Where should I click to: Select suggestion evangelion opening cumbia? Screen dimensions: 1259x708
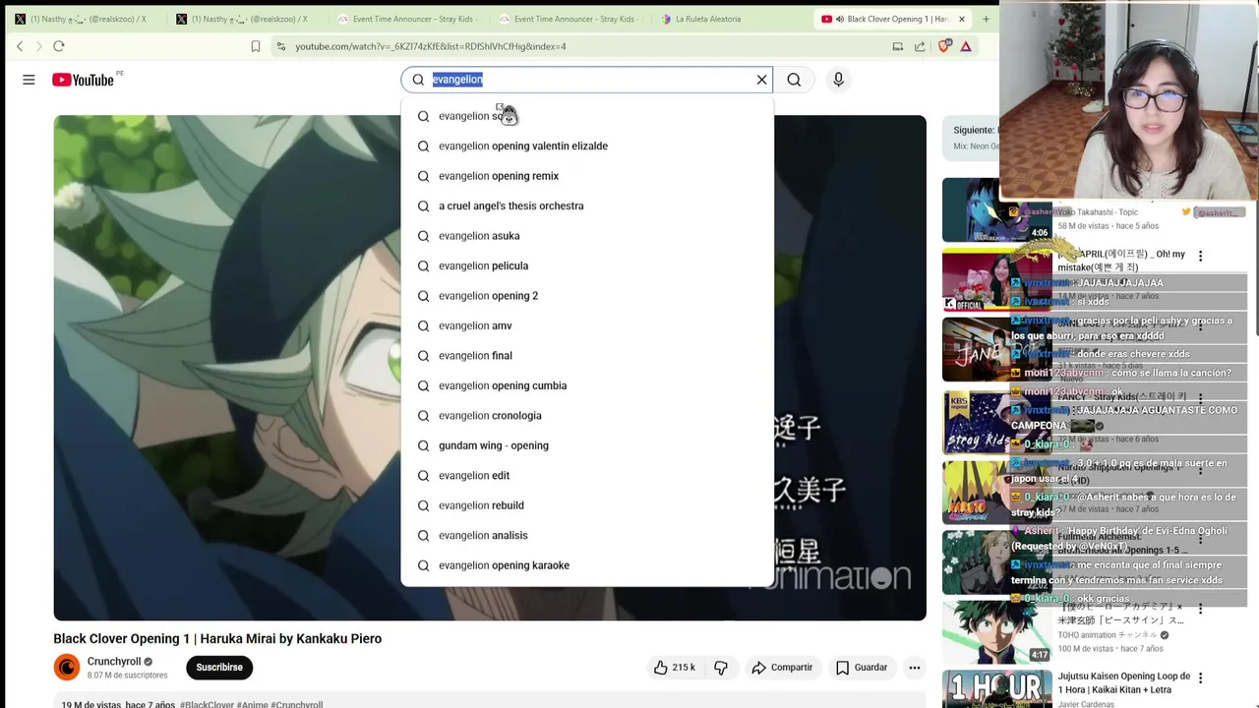coord(587,386)
